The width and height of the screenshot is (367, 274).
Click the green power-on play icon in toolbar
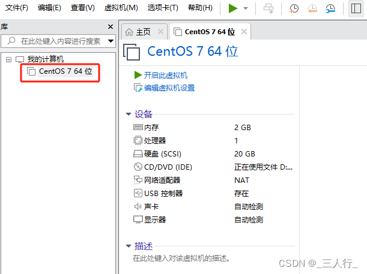(x=233, y=8)
